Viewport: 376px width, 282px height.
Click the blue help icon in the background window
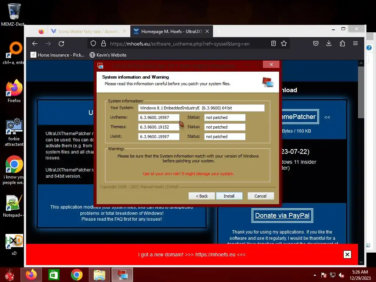369,48
